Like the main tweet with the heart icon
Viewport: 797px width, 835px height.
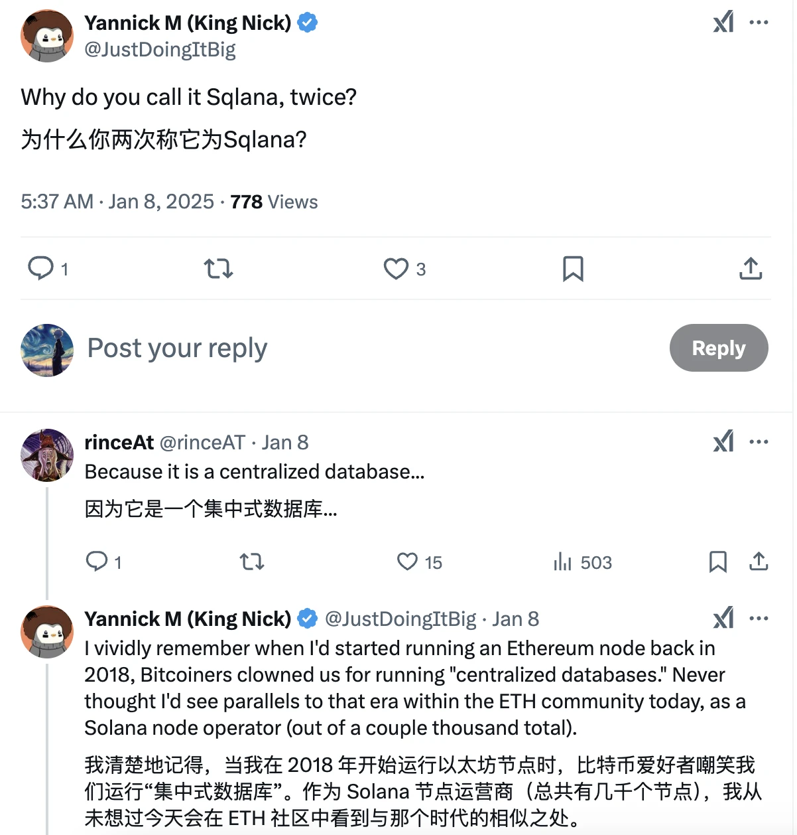point(395,269)
